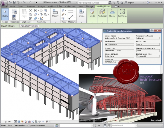This screenshot has width=164, height=128.
Task: Click the Undo arrow icon
Action: [x=24, y=2]
